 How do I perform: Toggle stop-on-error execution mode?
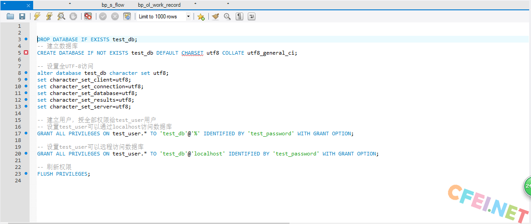click(x=88, y=17)
